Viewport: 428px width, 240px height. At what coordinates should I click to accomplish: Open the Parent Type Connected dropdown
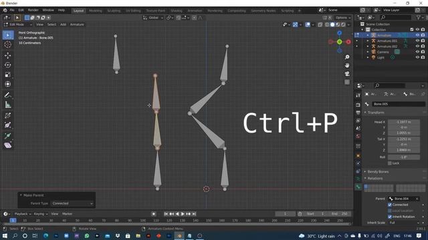[73, 203]
